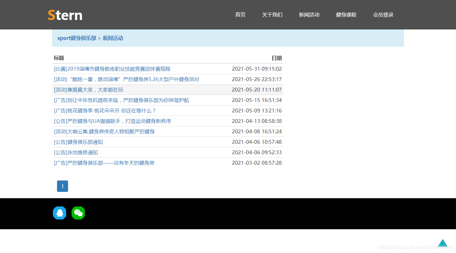Click the back-to-top triangle arrow
Screen dimensions: 456x253
pos(442,243)
